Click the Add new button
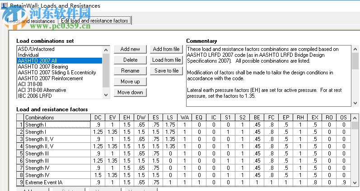360x191 pixels. click(x=130, y=49)
